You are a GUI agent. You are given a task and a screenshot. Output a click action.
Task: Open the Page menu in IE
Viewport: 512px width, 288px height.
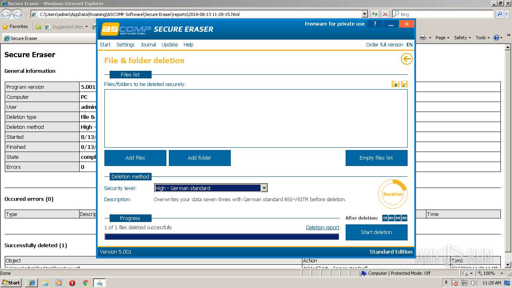coord(442,38)
